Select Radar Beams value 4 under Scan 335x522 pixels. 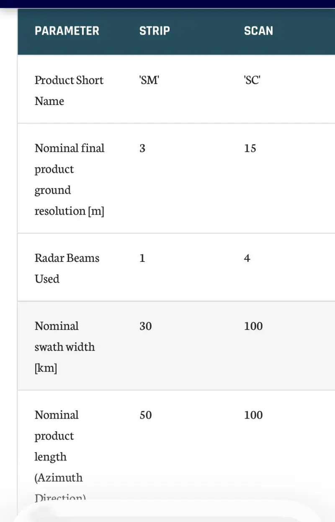click(247, 258)
